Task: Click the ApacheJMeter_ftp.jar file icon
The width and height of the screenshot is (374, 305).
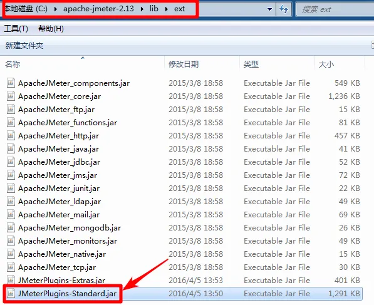Action: [x=11, y=109]
